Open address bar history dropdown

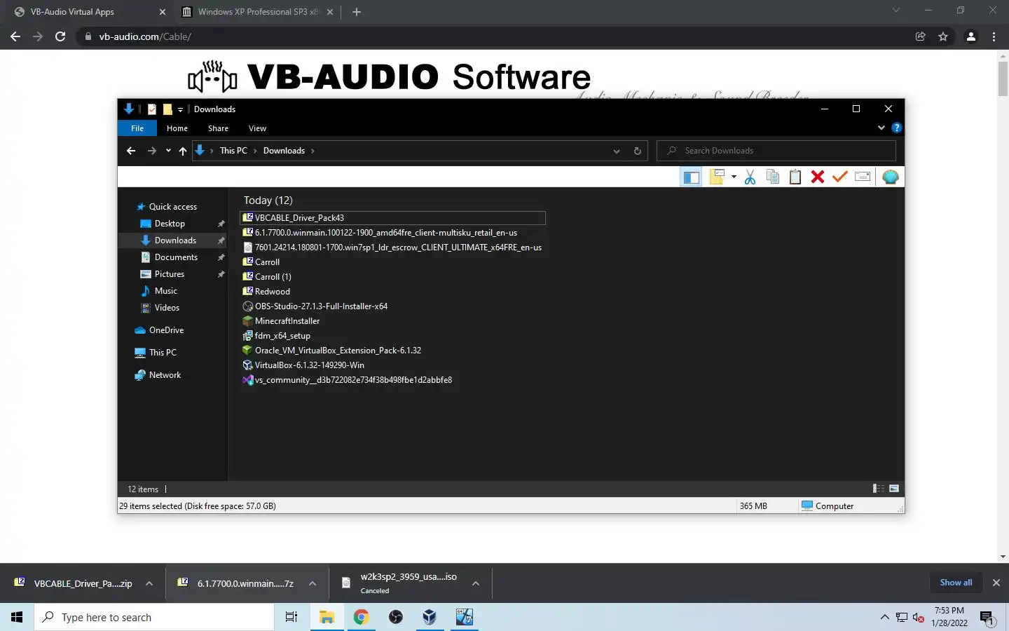pyautogui.click(x=617, y=151)
